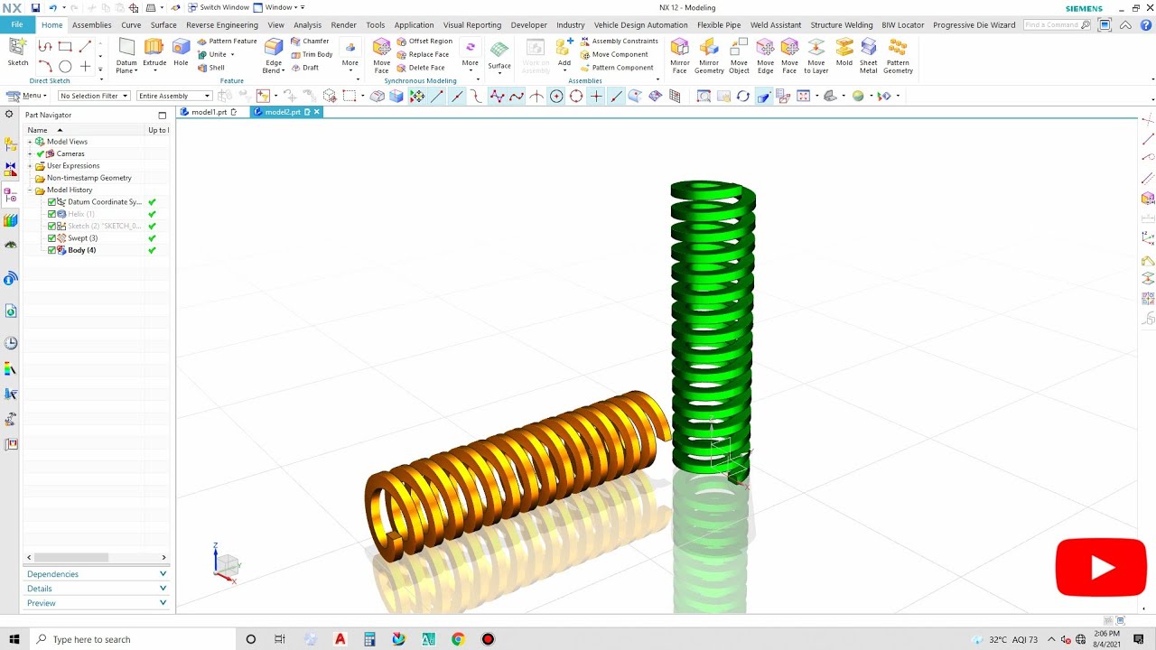
Task: Select the Shell feature tool
Action: (x=211, y=68)
